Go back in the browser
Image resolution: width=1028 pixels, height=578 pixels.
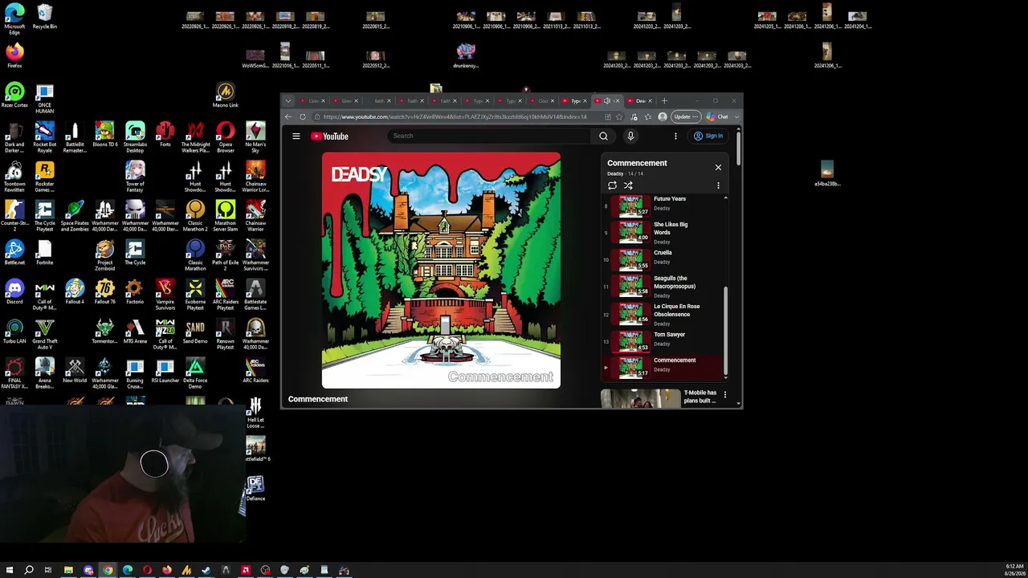pyautogui.click(x=288, y=116)
